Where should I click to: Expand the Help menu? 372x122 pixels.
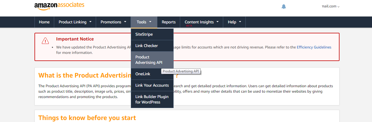(234, 22)
